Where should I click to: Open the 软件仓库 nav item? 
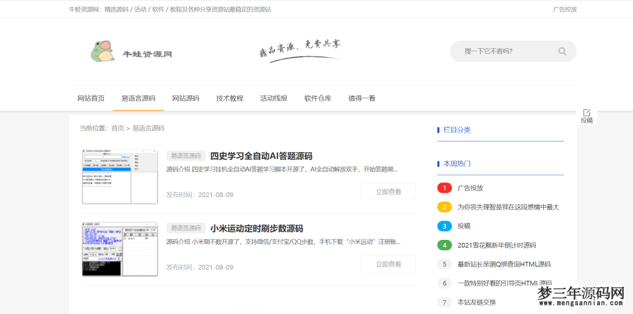click(318, 98)
